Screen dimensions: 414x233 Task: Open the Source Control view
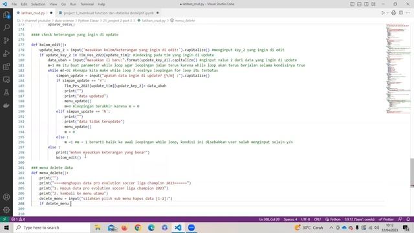[6, 40]
